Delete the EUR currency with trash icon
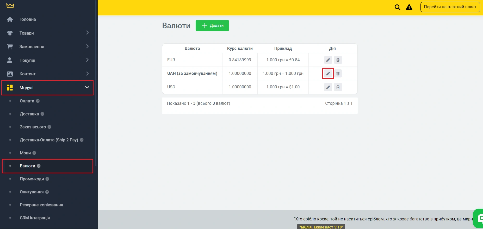The height and width of the screenshot is (229, 483). click(338, 60)
